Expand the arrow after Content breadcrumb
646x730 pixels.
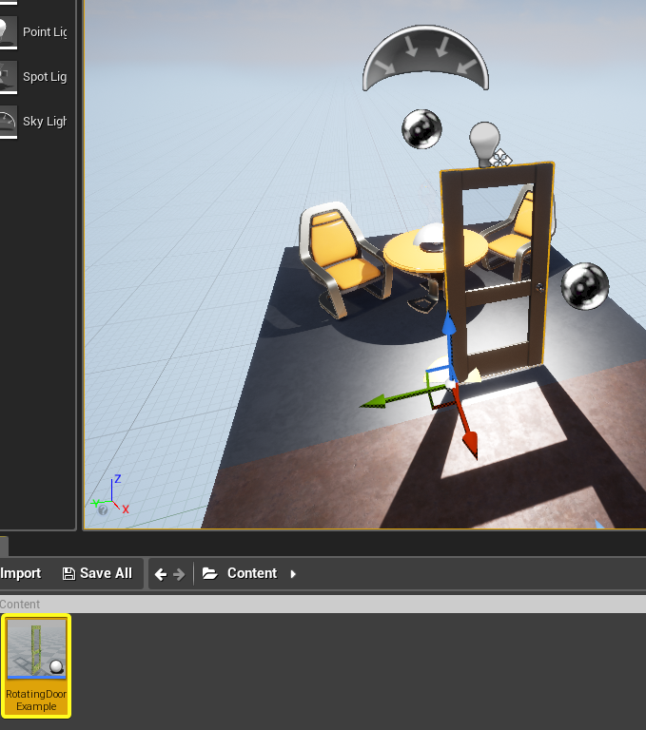293,574
